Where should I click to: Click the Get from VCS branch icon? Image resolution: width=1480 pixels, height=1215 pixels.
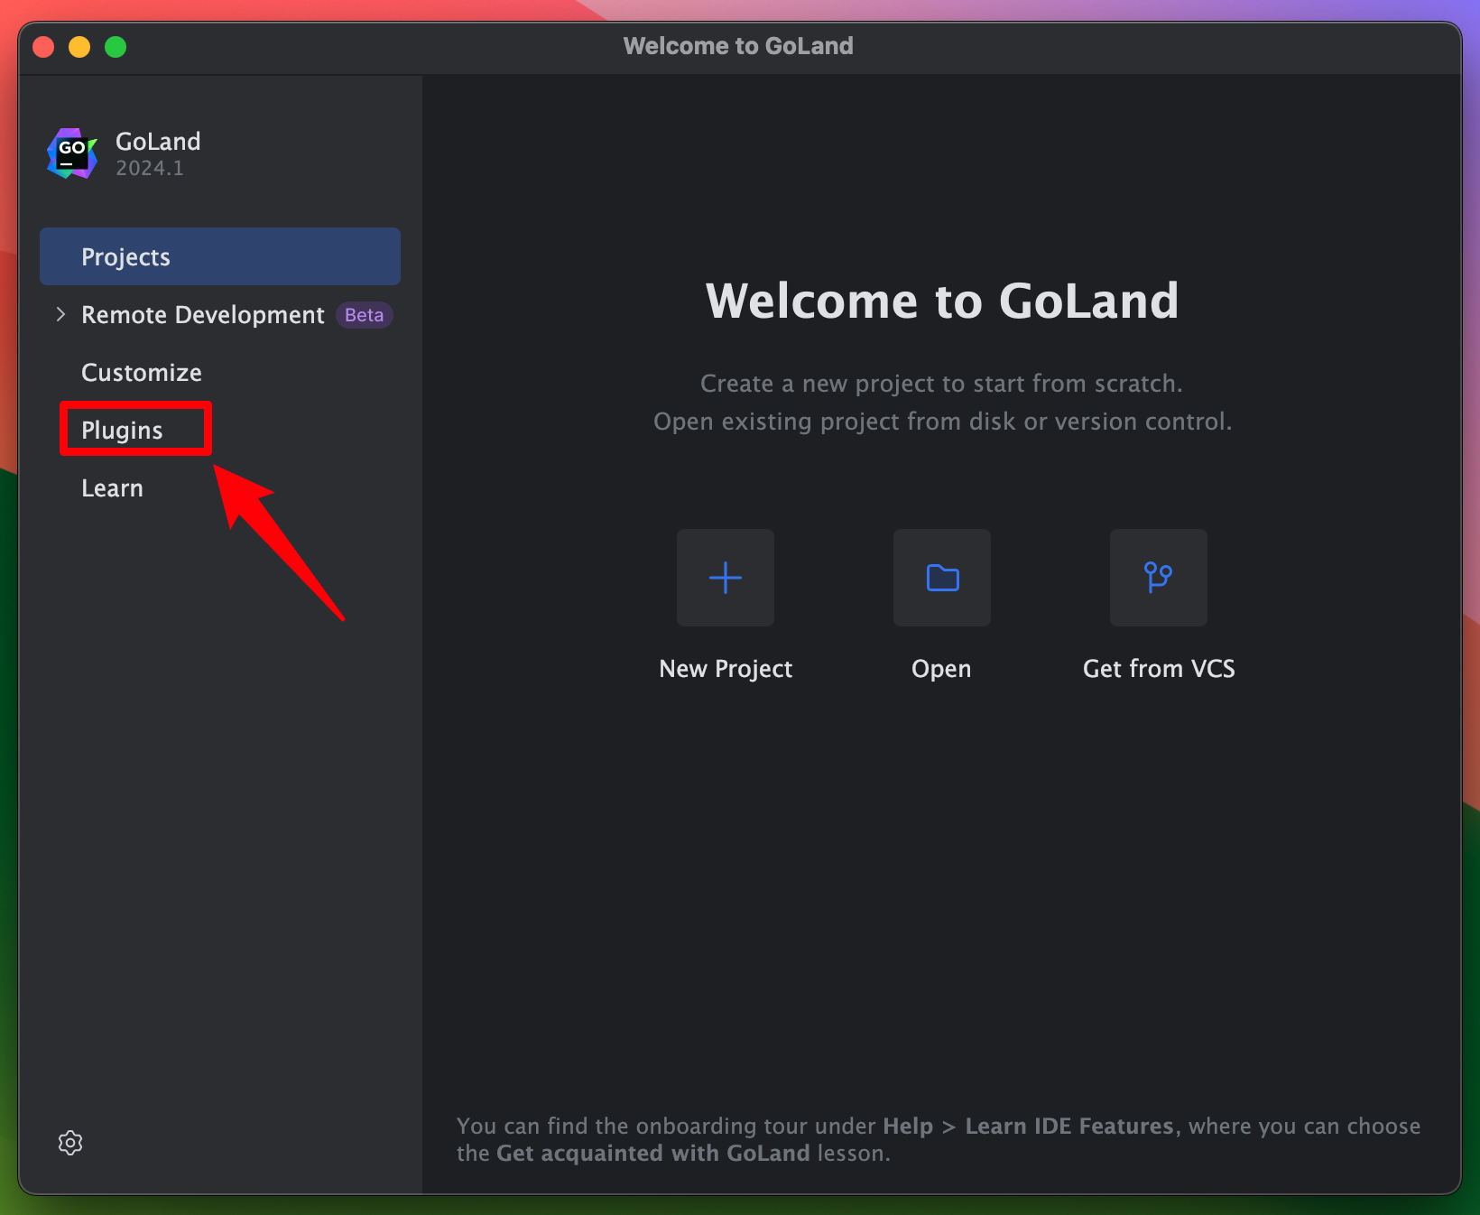point(1159,578)
